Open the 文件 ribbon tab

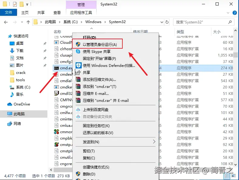click(9, 12)
